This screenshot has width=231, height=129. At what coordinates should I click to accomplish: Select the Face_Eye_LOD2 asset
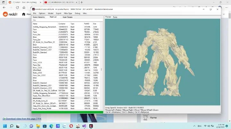click(66, 75)
